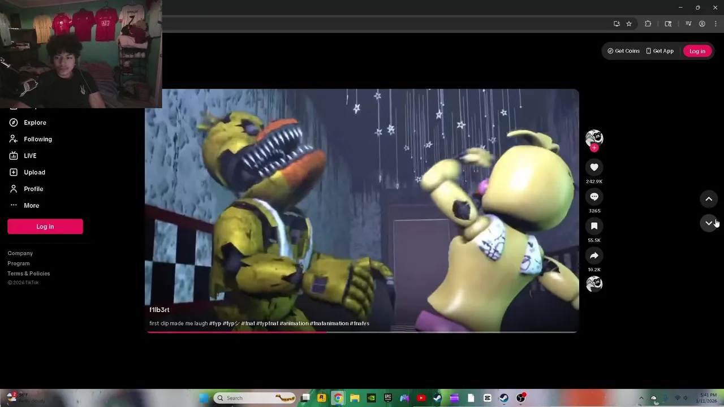The height and width of the screenshot is (407, 724).
Task: Open Epic Games Launcher on the taskbar
Action: pyautogui.click(x=388, y=398)
